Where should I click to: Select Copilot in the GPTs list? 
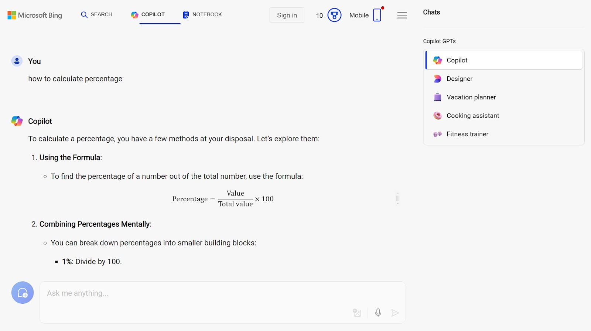click(504, 60)
